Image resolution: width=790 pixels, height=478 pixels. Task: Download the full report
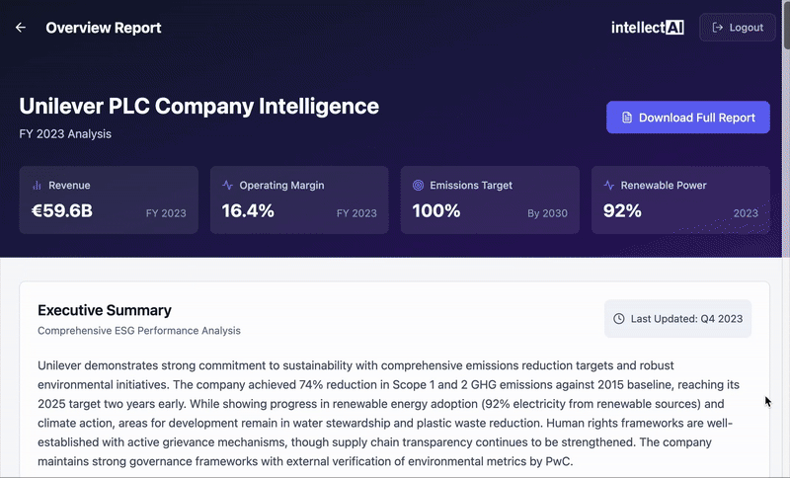(x=687, y=118)
